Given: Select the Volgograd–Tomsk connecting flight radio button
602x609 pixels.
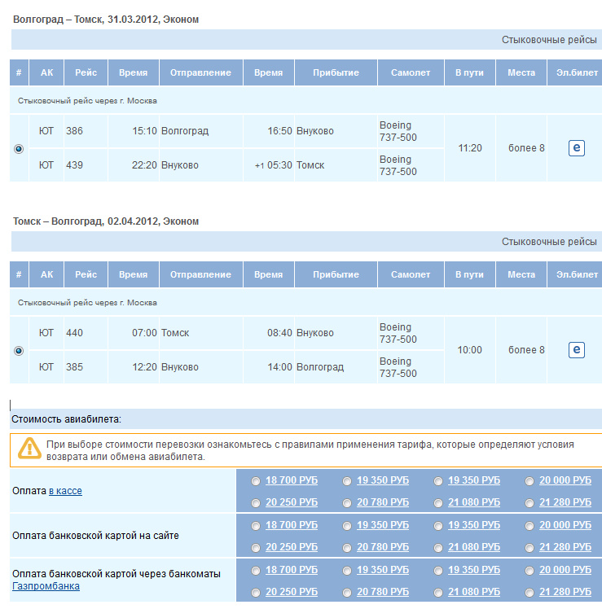Looking at the screenshot, I should pos(19,149).
